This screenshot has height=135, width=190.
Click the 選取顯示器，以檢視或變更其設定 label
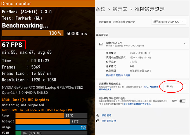pos(117,22)
